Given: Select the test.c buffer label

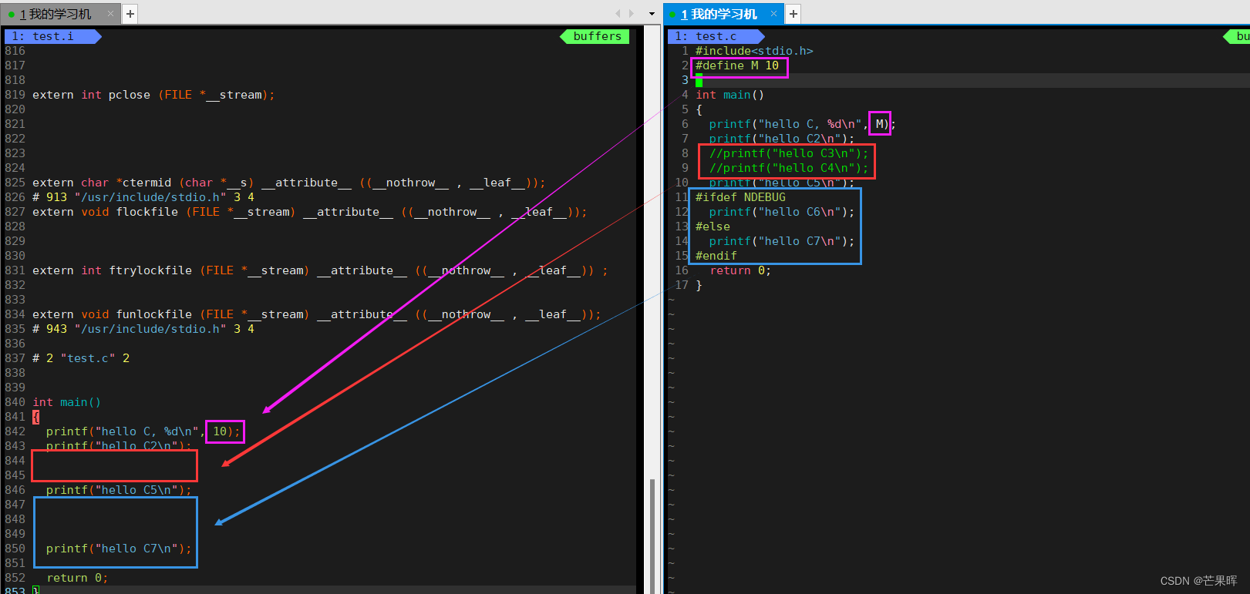Looking at the screenshot, I should [716, 36].
